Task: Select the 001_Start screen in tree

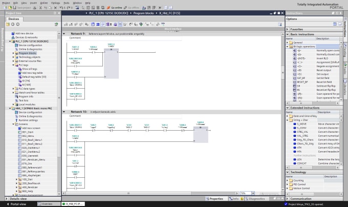Action: point(27,132)
